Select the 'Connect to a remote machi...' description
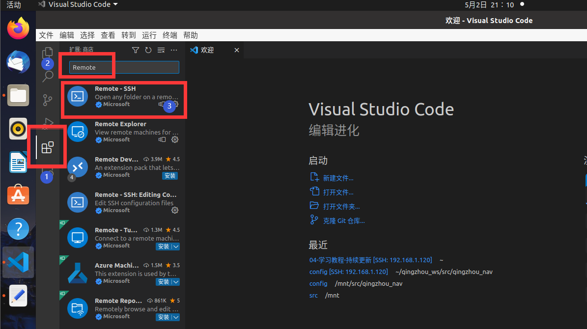 click(137, 239)
